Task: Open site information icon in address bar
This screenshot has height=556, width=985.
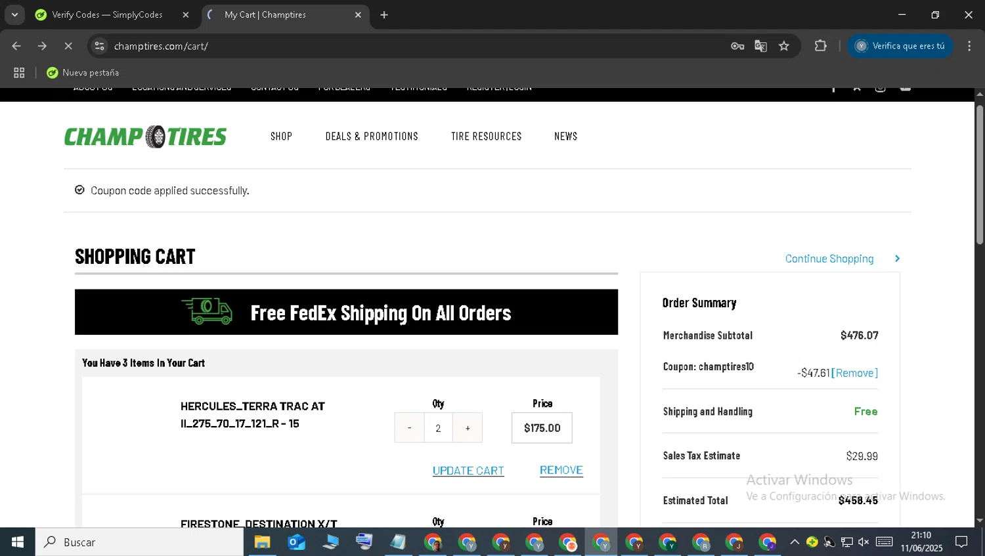Action: click(x=99, y=46)
